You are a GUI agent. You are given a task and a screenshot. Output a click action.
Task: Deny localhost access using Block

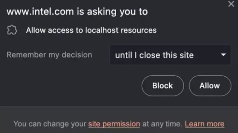[163, 86]
